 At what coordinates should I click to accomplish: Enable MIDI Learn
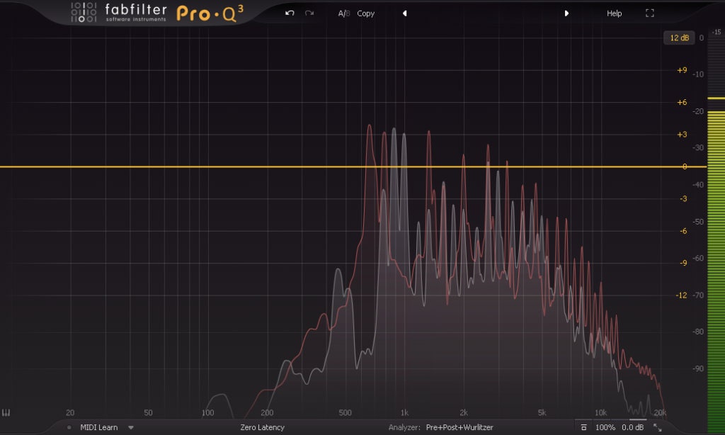(x=99, y=427)
